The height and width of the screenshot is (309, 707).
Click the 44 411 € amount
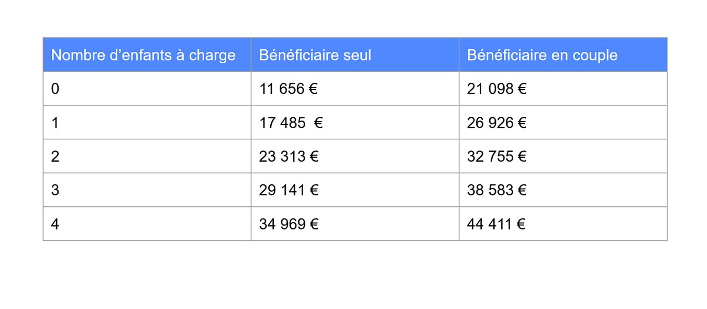click(x=496, y=224)
